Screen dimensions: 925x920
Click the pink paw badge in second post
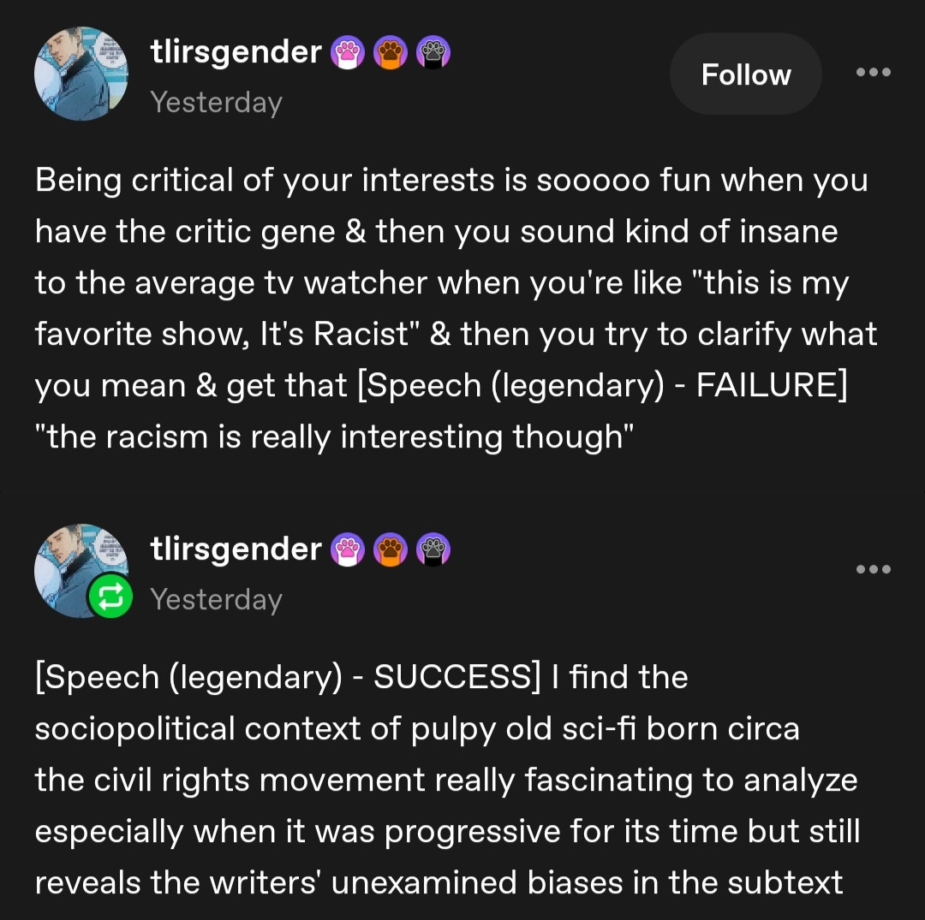[348, 550]
